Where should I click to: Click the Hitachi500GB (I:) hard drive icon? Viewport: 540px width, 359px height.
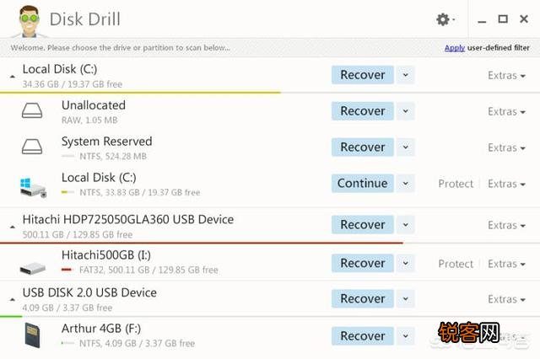tap(33, 268)
